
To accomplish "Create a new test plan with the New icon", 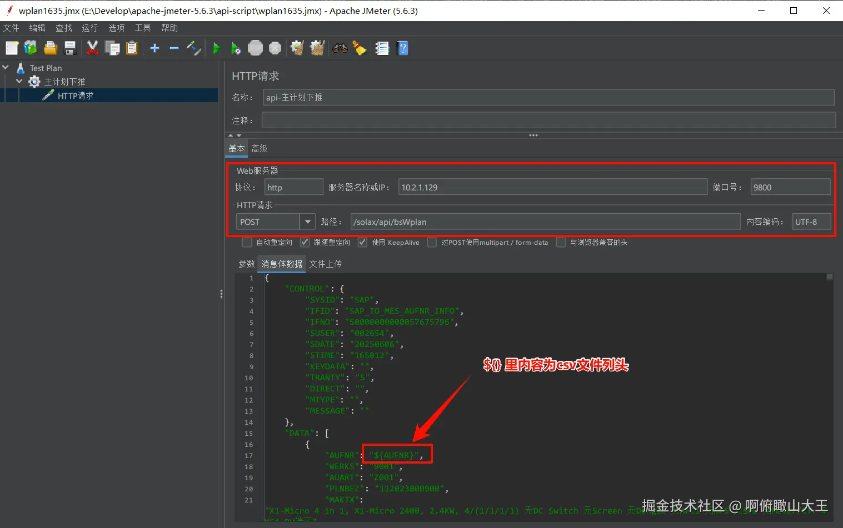I will point(12,48).
